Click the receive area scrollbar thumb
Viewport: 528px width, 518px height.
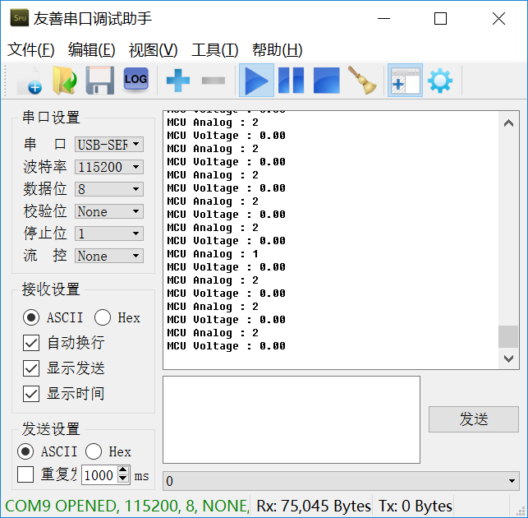[x=508, y=336]
